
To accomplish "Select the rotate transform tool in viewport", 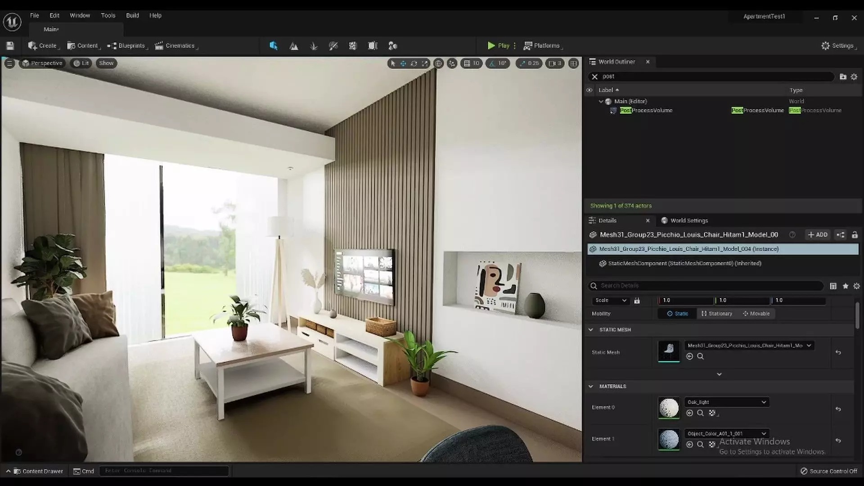I will point(414,63).
